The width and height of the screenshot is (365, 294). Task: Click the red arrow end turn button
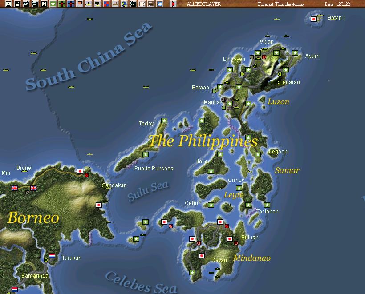(x=173, y=4)
